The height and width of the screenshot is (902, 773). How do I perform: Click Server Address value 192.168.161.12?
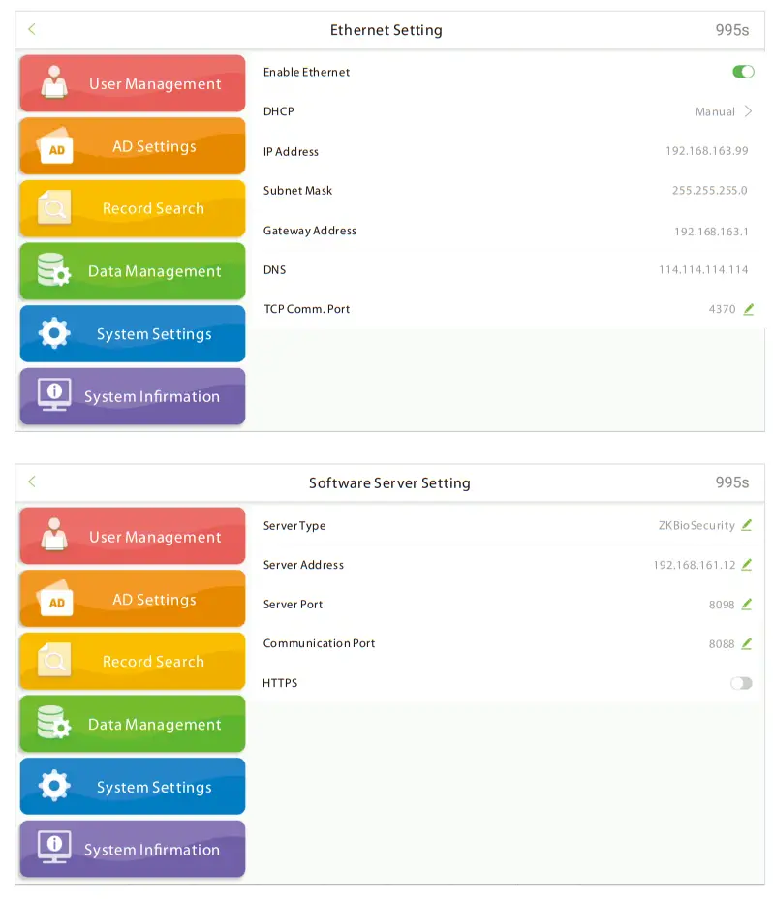(x=695, y=565)
